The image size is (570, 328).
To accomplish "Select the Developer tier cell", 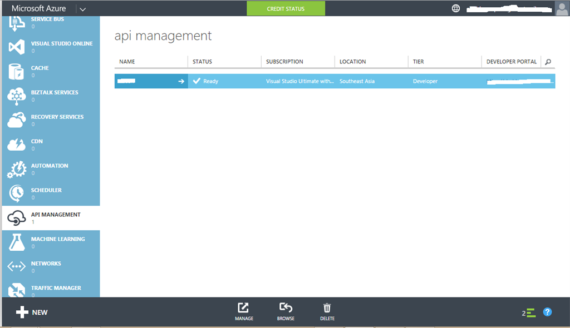I will (425, 81).
